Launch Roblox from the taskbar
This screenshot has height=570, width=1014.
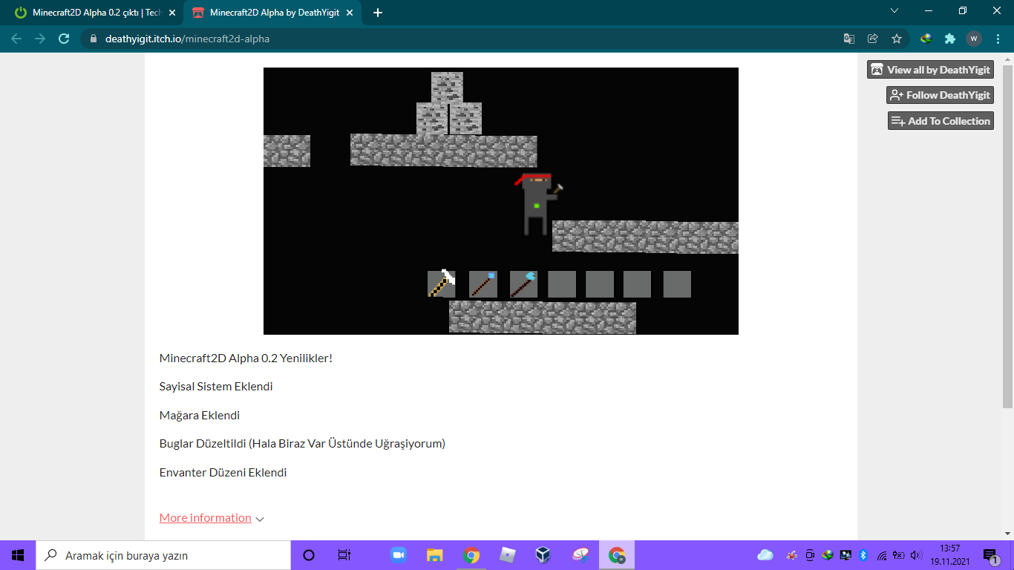tap(508, 555)
